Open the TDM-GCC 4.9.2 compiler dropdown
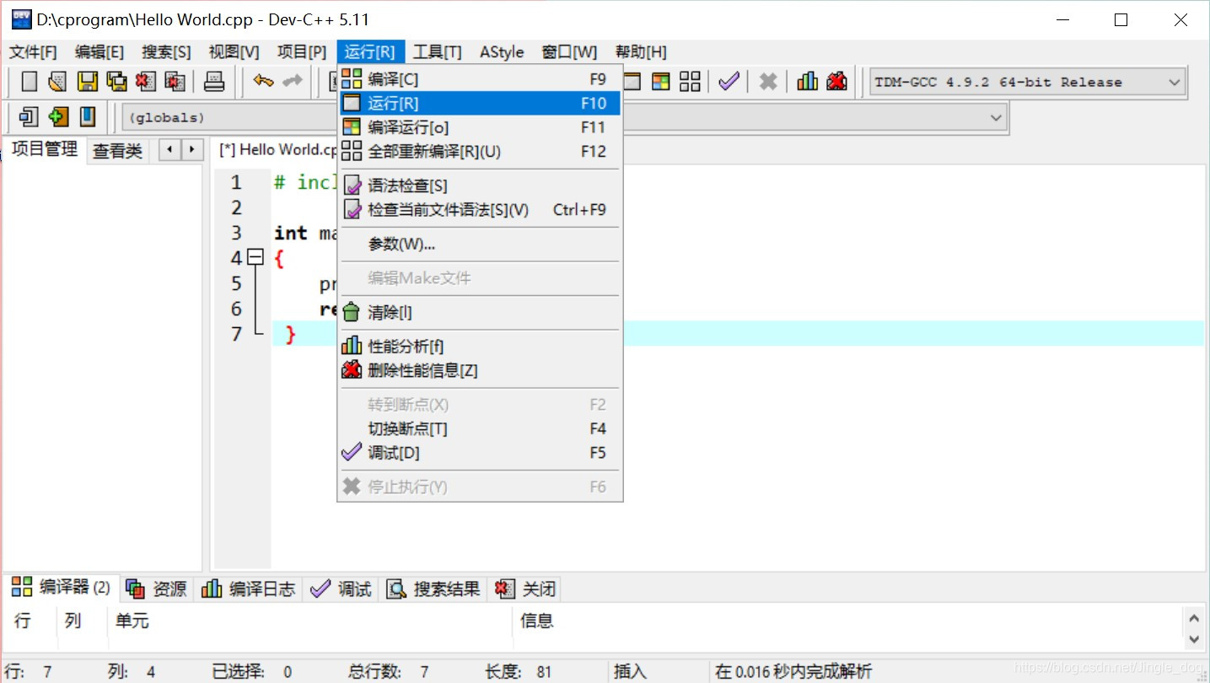 coord(1028,82)
